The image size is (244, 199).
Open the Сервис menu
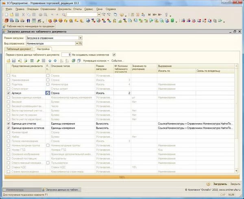click(89, 9)
